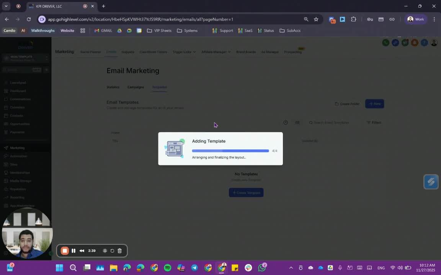Open the Chrome extensions puzzle icon
Image resolution: width=441 pixels, height=275 pixels.
354,19
